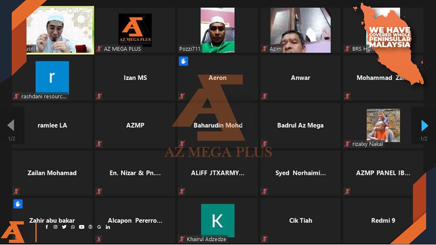Select the AZ MEGA PLUS logo tile
The height and width of the screenshot is (245, 436).
coord(135,30)
